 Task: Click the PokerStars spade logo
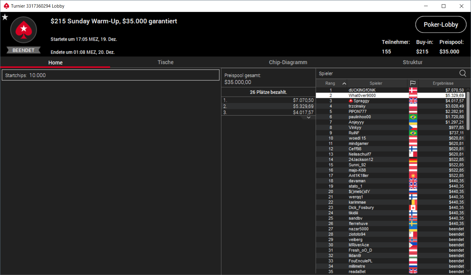(23, 30)
